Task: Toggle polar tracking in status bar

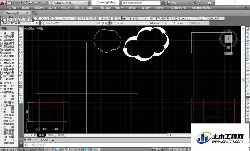Action: click(60, 149)
